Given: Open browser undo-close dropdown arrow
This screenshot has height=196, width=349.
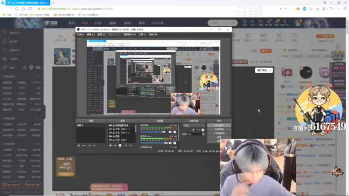Looking at the screenshot, I should [335, 9].
